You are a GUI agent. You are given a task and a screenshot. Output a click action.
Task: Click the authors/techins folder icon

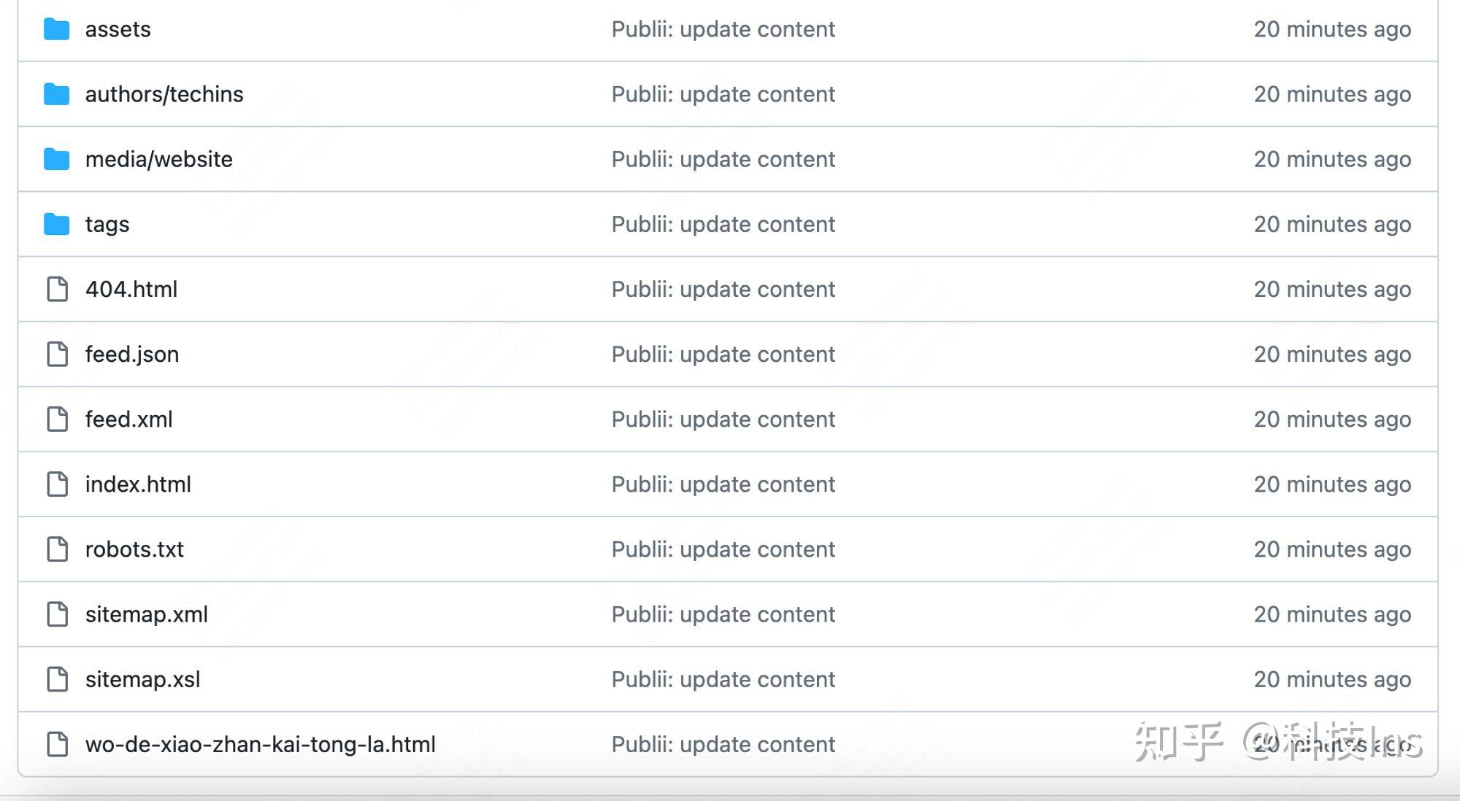(x=56, y=94)
